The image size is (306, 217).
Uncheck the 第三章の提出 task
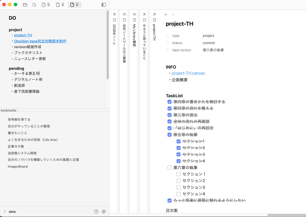(x=170, y=115)
